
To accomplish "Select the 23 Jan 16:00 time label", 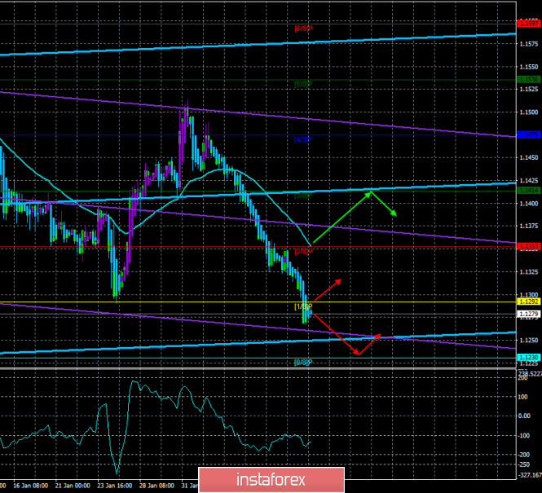I will 112,483.
